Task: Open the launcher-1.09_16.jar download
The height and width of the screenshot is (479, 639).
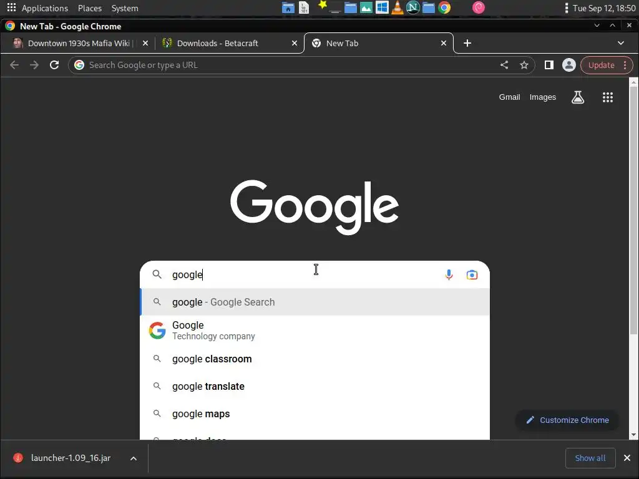Action: point(70,458)
